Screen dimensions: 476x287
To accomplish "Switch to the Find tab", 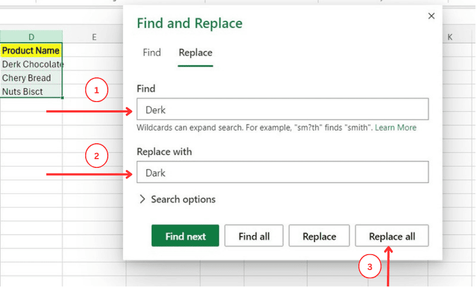I will click(x=152, y=53).
